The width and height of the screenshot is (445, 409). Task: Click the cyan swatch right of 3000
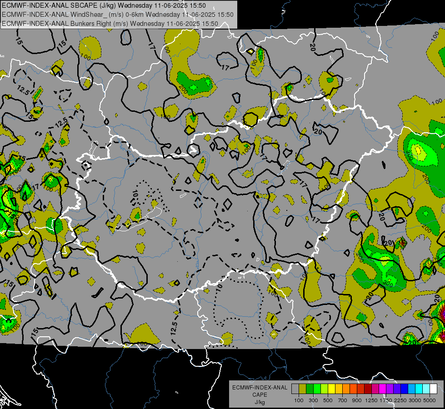[419, 389]
